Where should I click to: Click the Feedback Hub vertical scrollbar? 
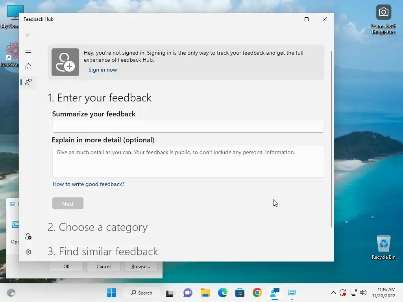point(331,139)
